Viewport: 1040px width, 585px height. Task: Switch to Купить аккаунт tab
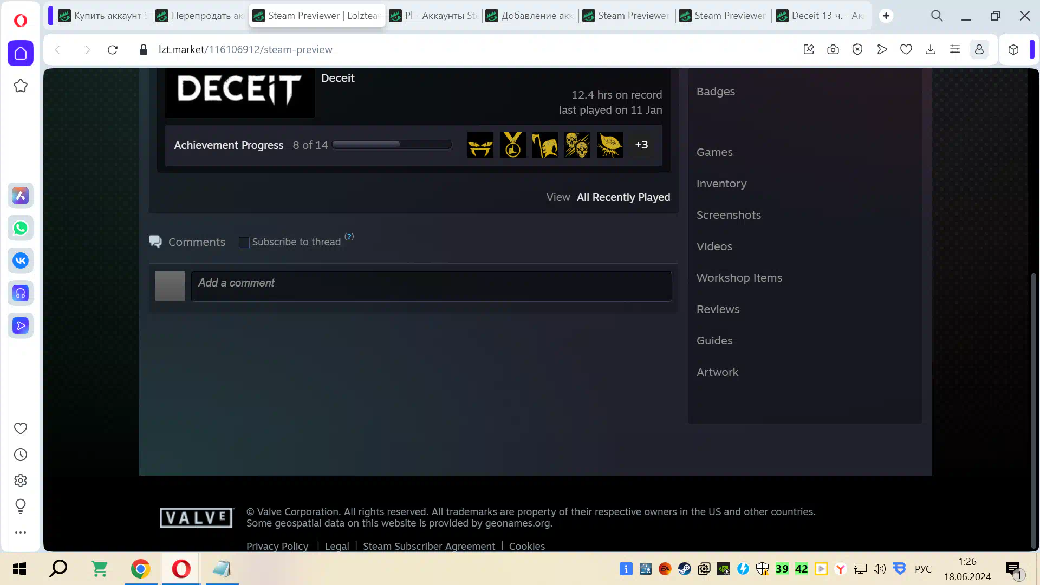(103, 16)
